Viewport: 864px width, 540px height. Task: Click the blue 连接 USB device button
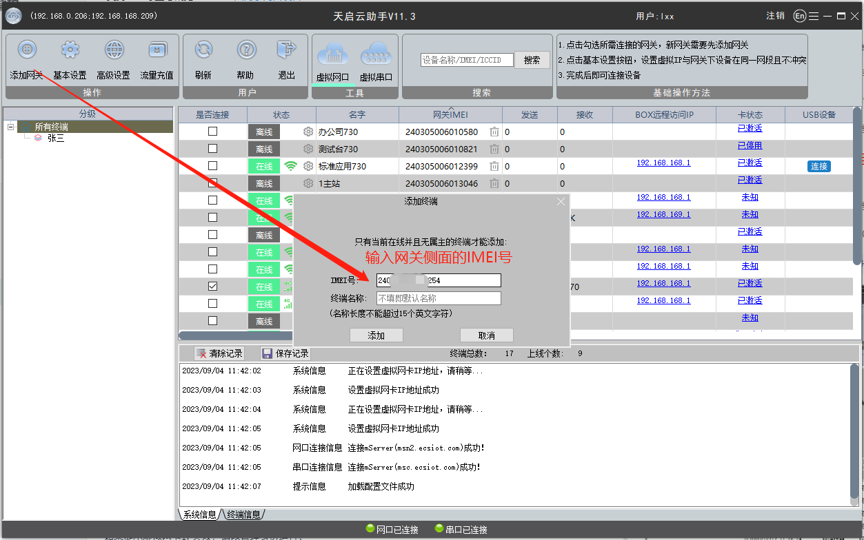[x=819, y=166]
